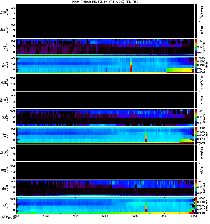Screen dimensions: 210x224
Task: Click the nT²/Hz unit label of tha fff scm3
Action: click(x=202, y=30)
